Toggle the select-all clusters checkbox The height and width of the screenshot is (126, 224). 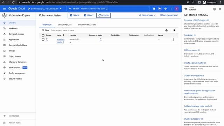click(x=43, y=35)
